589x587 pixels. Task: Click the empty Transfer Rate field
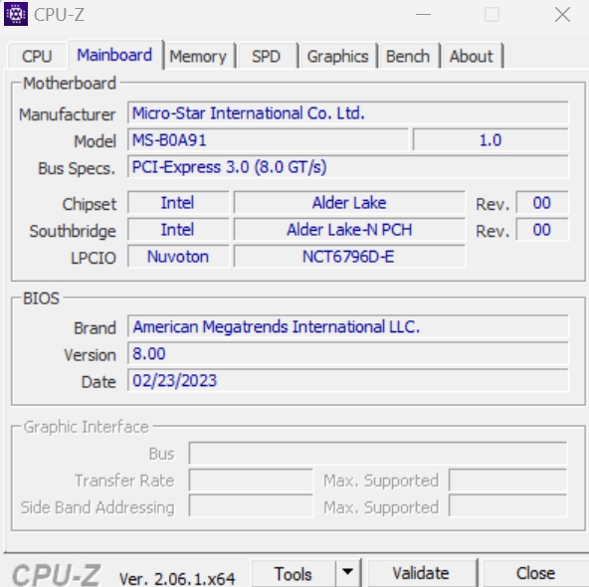point(251,480)
